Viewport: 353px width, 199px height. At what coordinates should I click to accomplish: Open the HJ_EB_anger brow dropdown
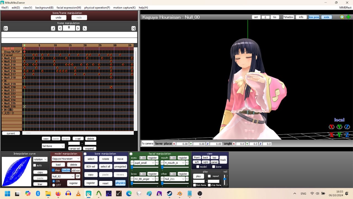coord(145,179)
